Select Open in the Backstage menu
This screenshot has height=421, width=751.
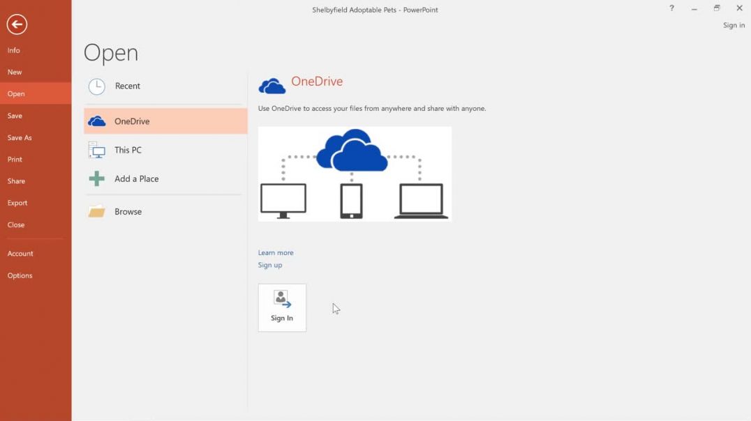(x=36, y=94)
